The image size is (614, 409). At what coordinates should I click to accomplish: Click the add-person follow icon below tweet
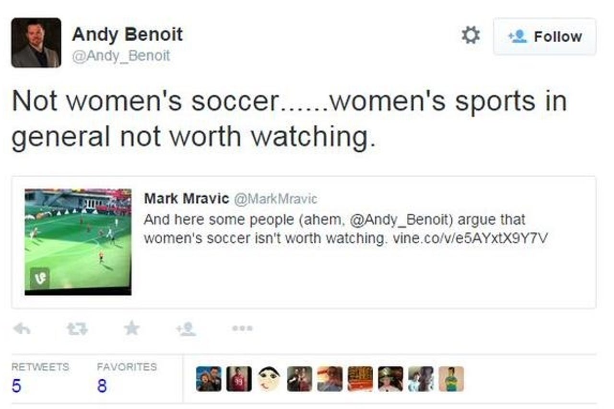(186, 329)
